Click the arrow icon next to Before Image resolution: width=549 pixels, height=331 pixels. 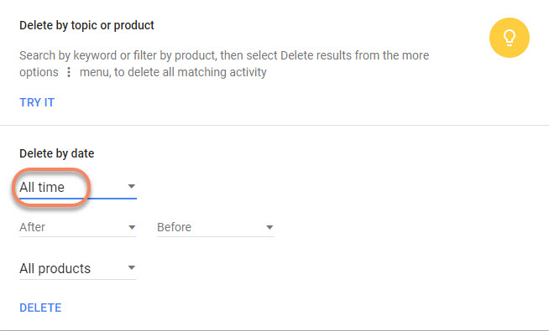[x=269, y=228]
